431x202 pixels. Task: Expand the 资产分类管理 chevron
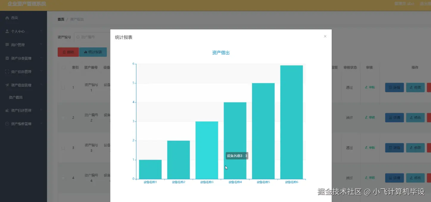(41, 58)
